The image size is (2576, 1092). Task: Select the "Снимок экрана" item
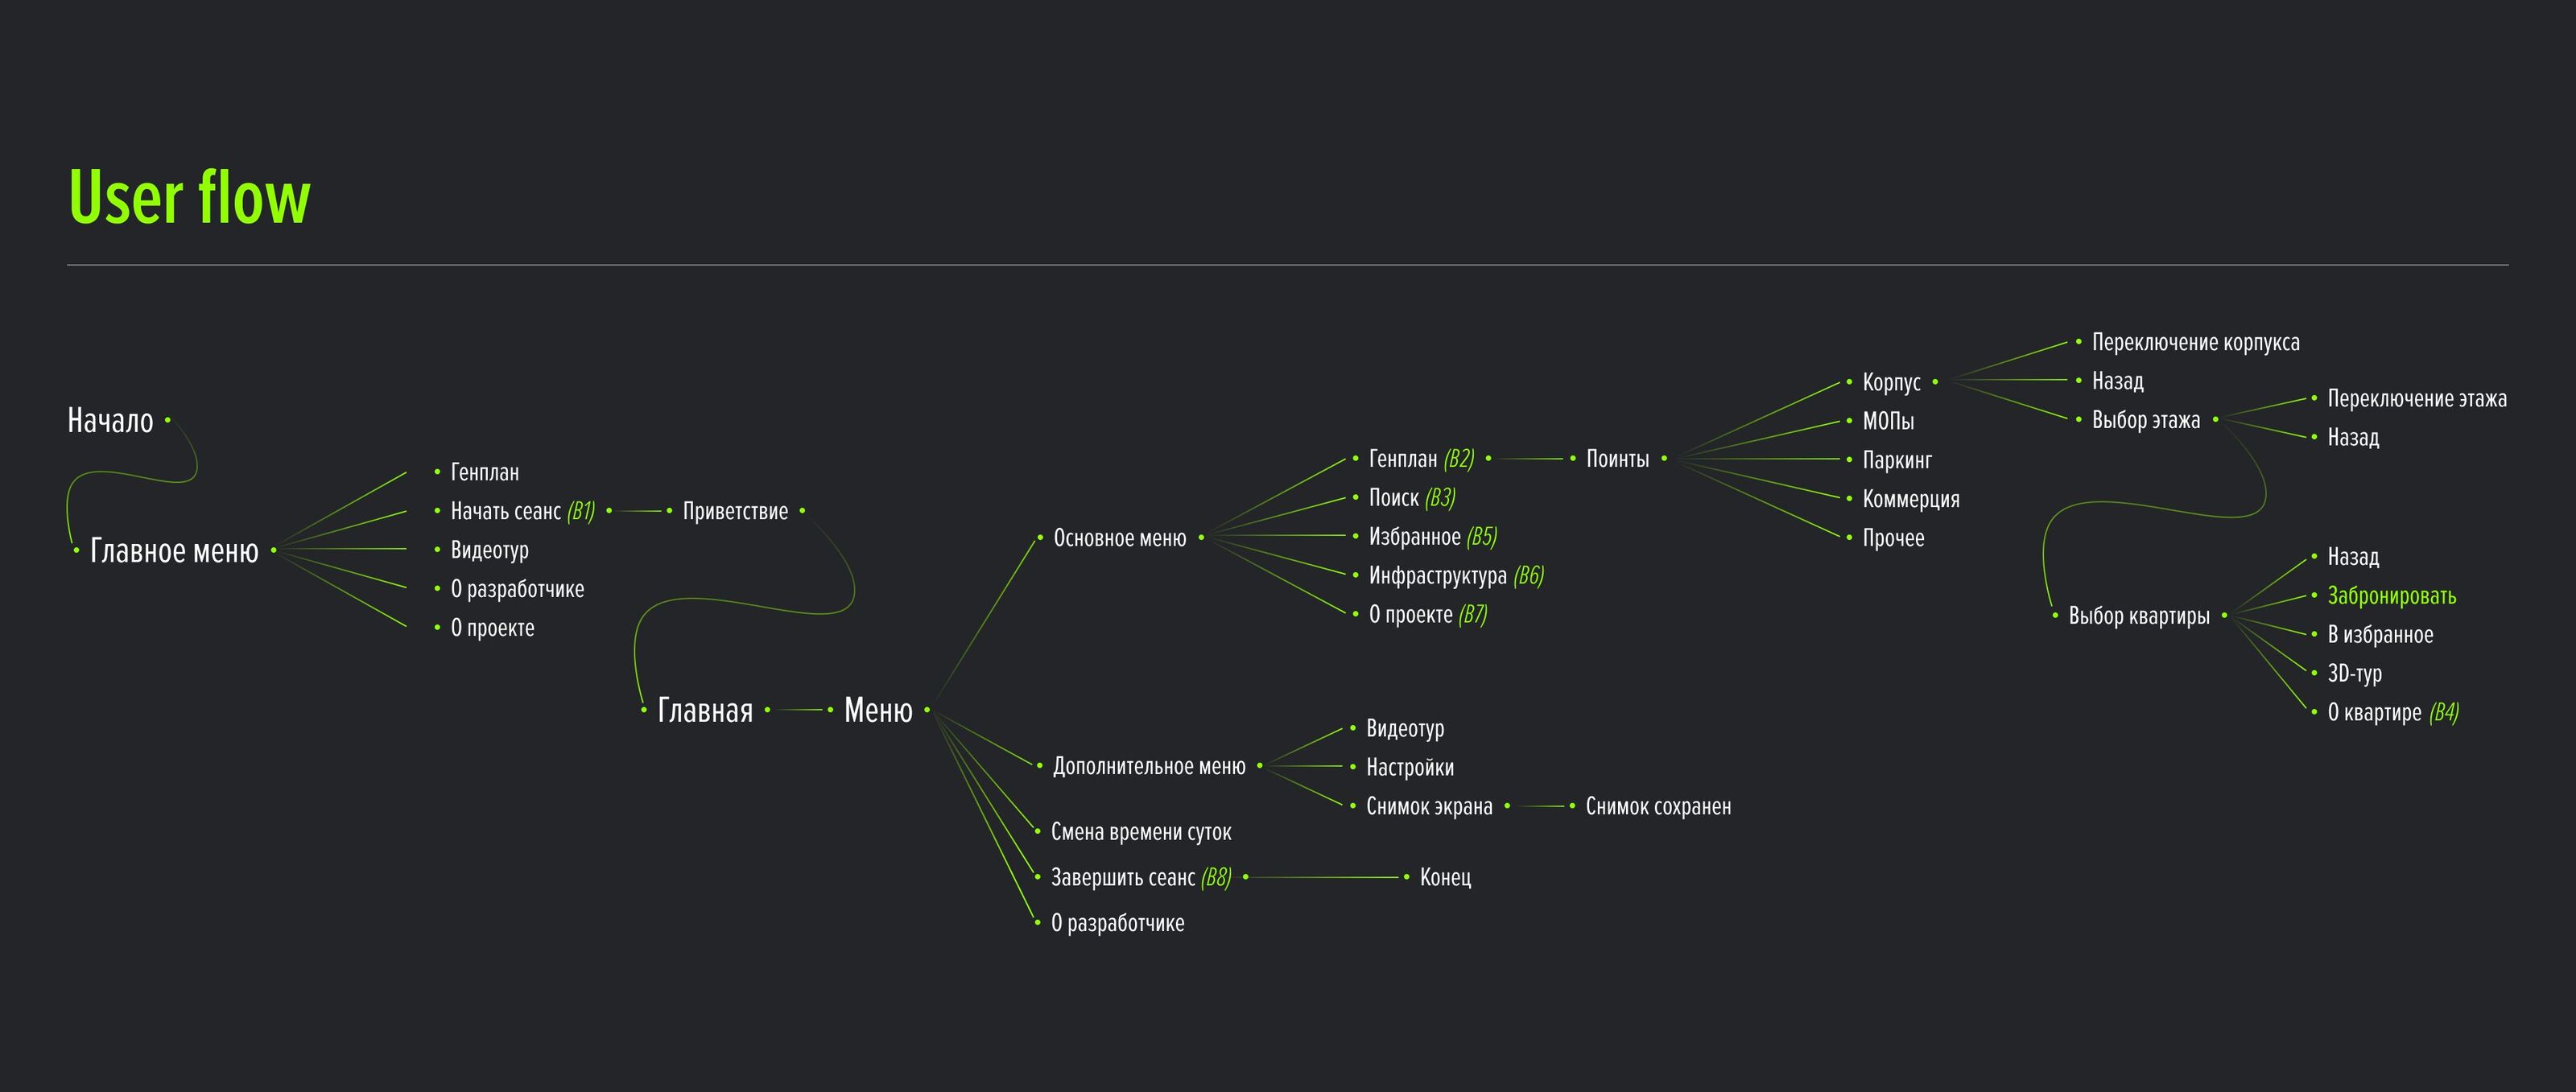1428,807
